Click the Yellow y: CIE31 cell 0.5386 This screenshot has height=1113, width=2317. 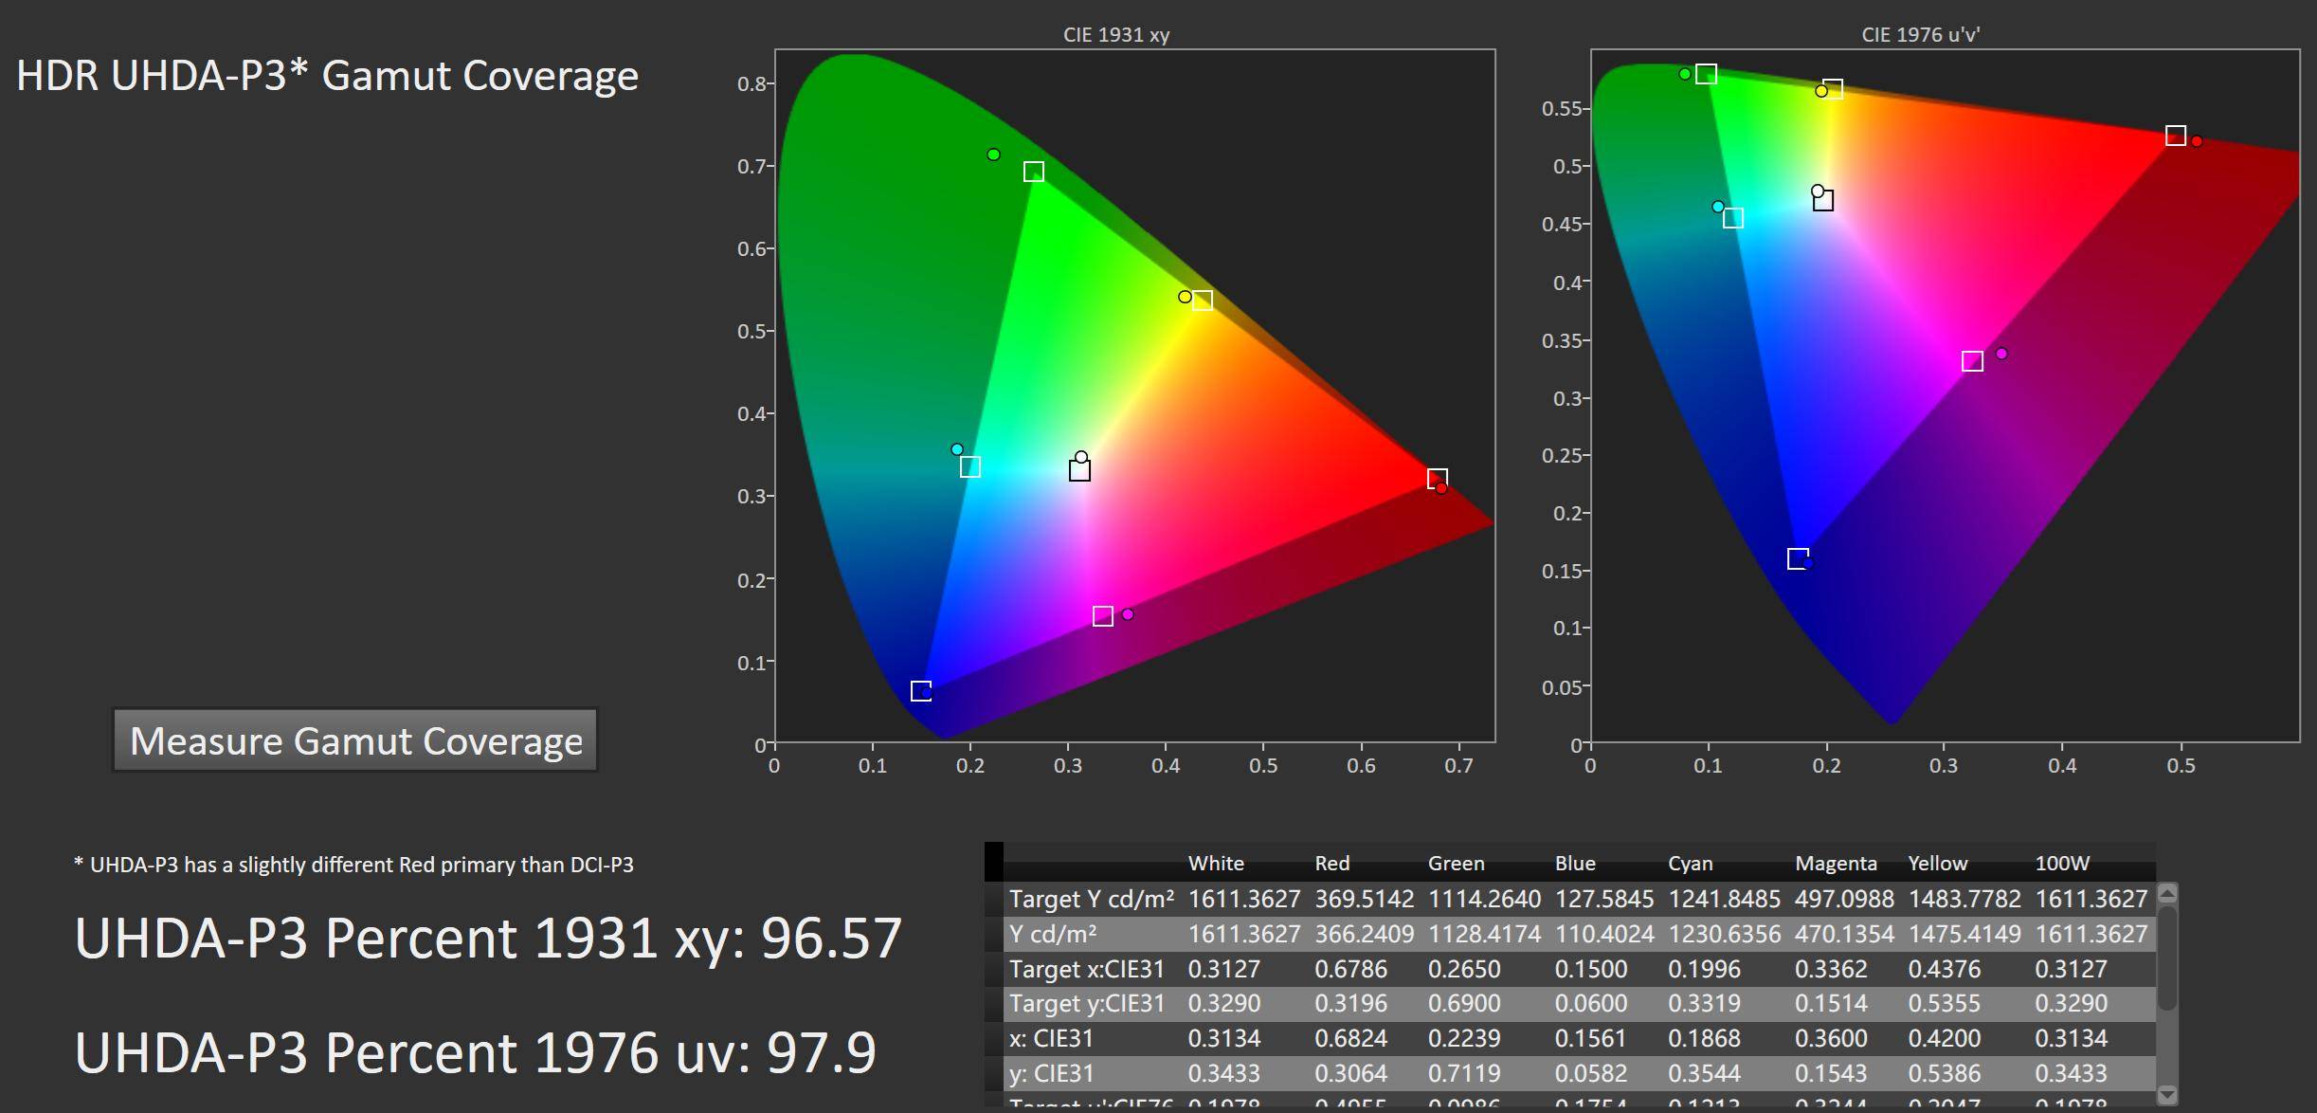1944,1073
